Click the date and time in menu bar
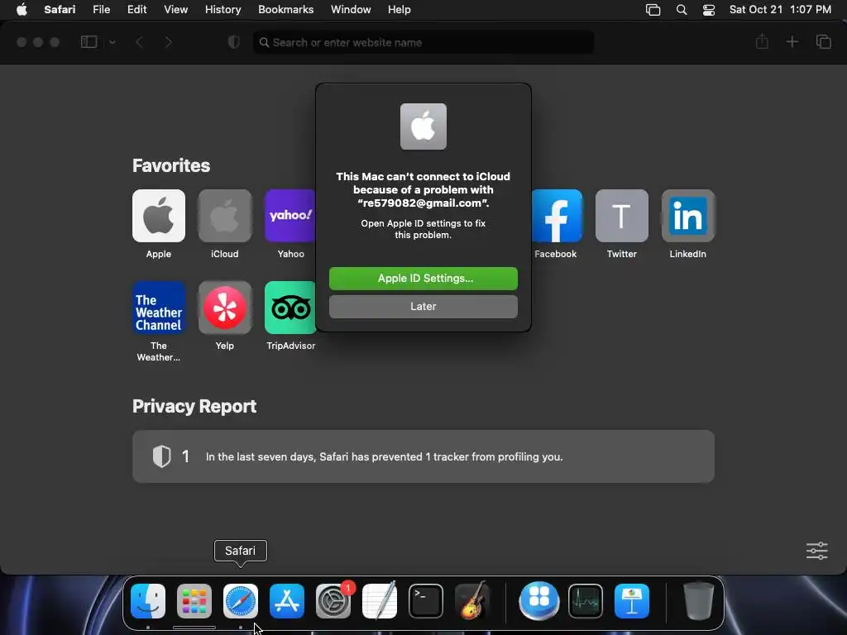This screenshot has height=635, width=847. (x=780, y=10)
